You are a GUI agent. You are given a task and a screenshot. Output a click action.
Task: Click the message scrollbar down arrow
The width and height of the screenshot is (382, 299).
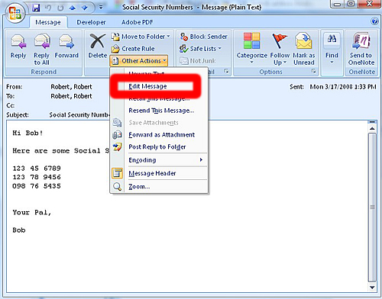(372, 288)
